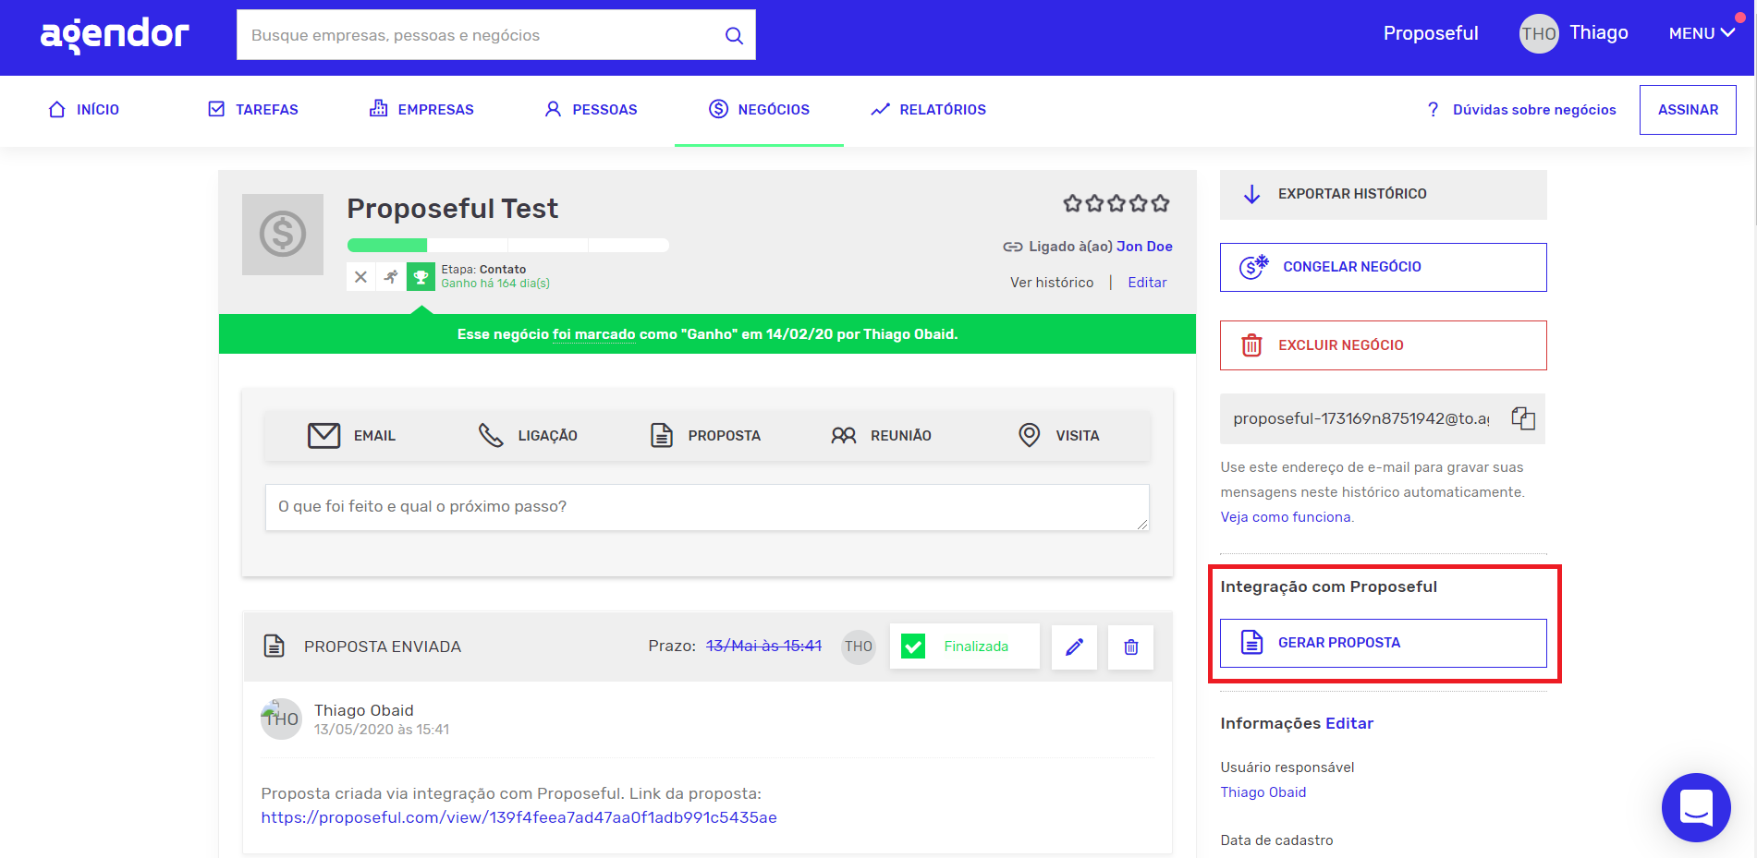
Task: Open the Veja como funciona link
Action: click(1286, 517)
